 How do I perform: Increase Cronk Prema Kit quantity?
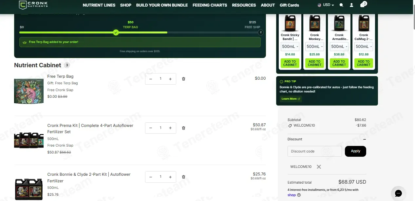170,128
